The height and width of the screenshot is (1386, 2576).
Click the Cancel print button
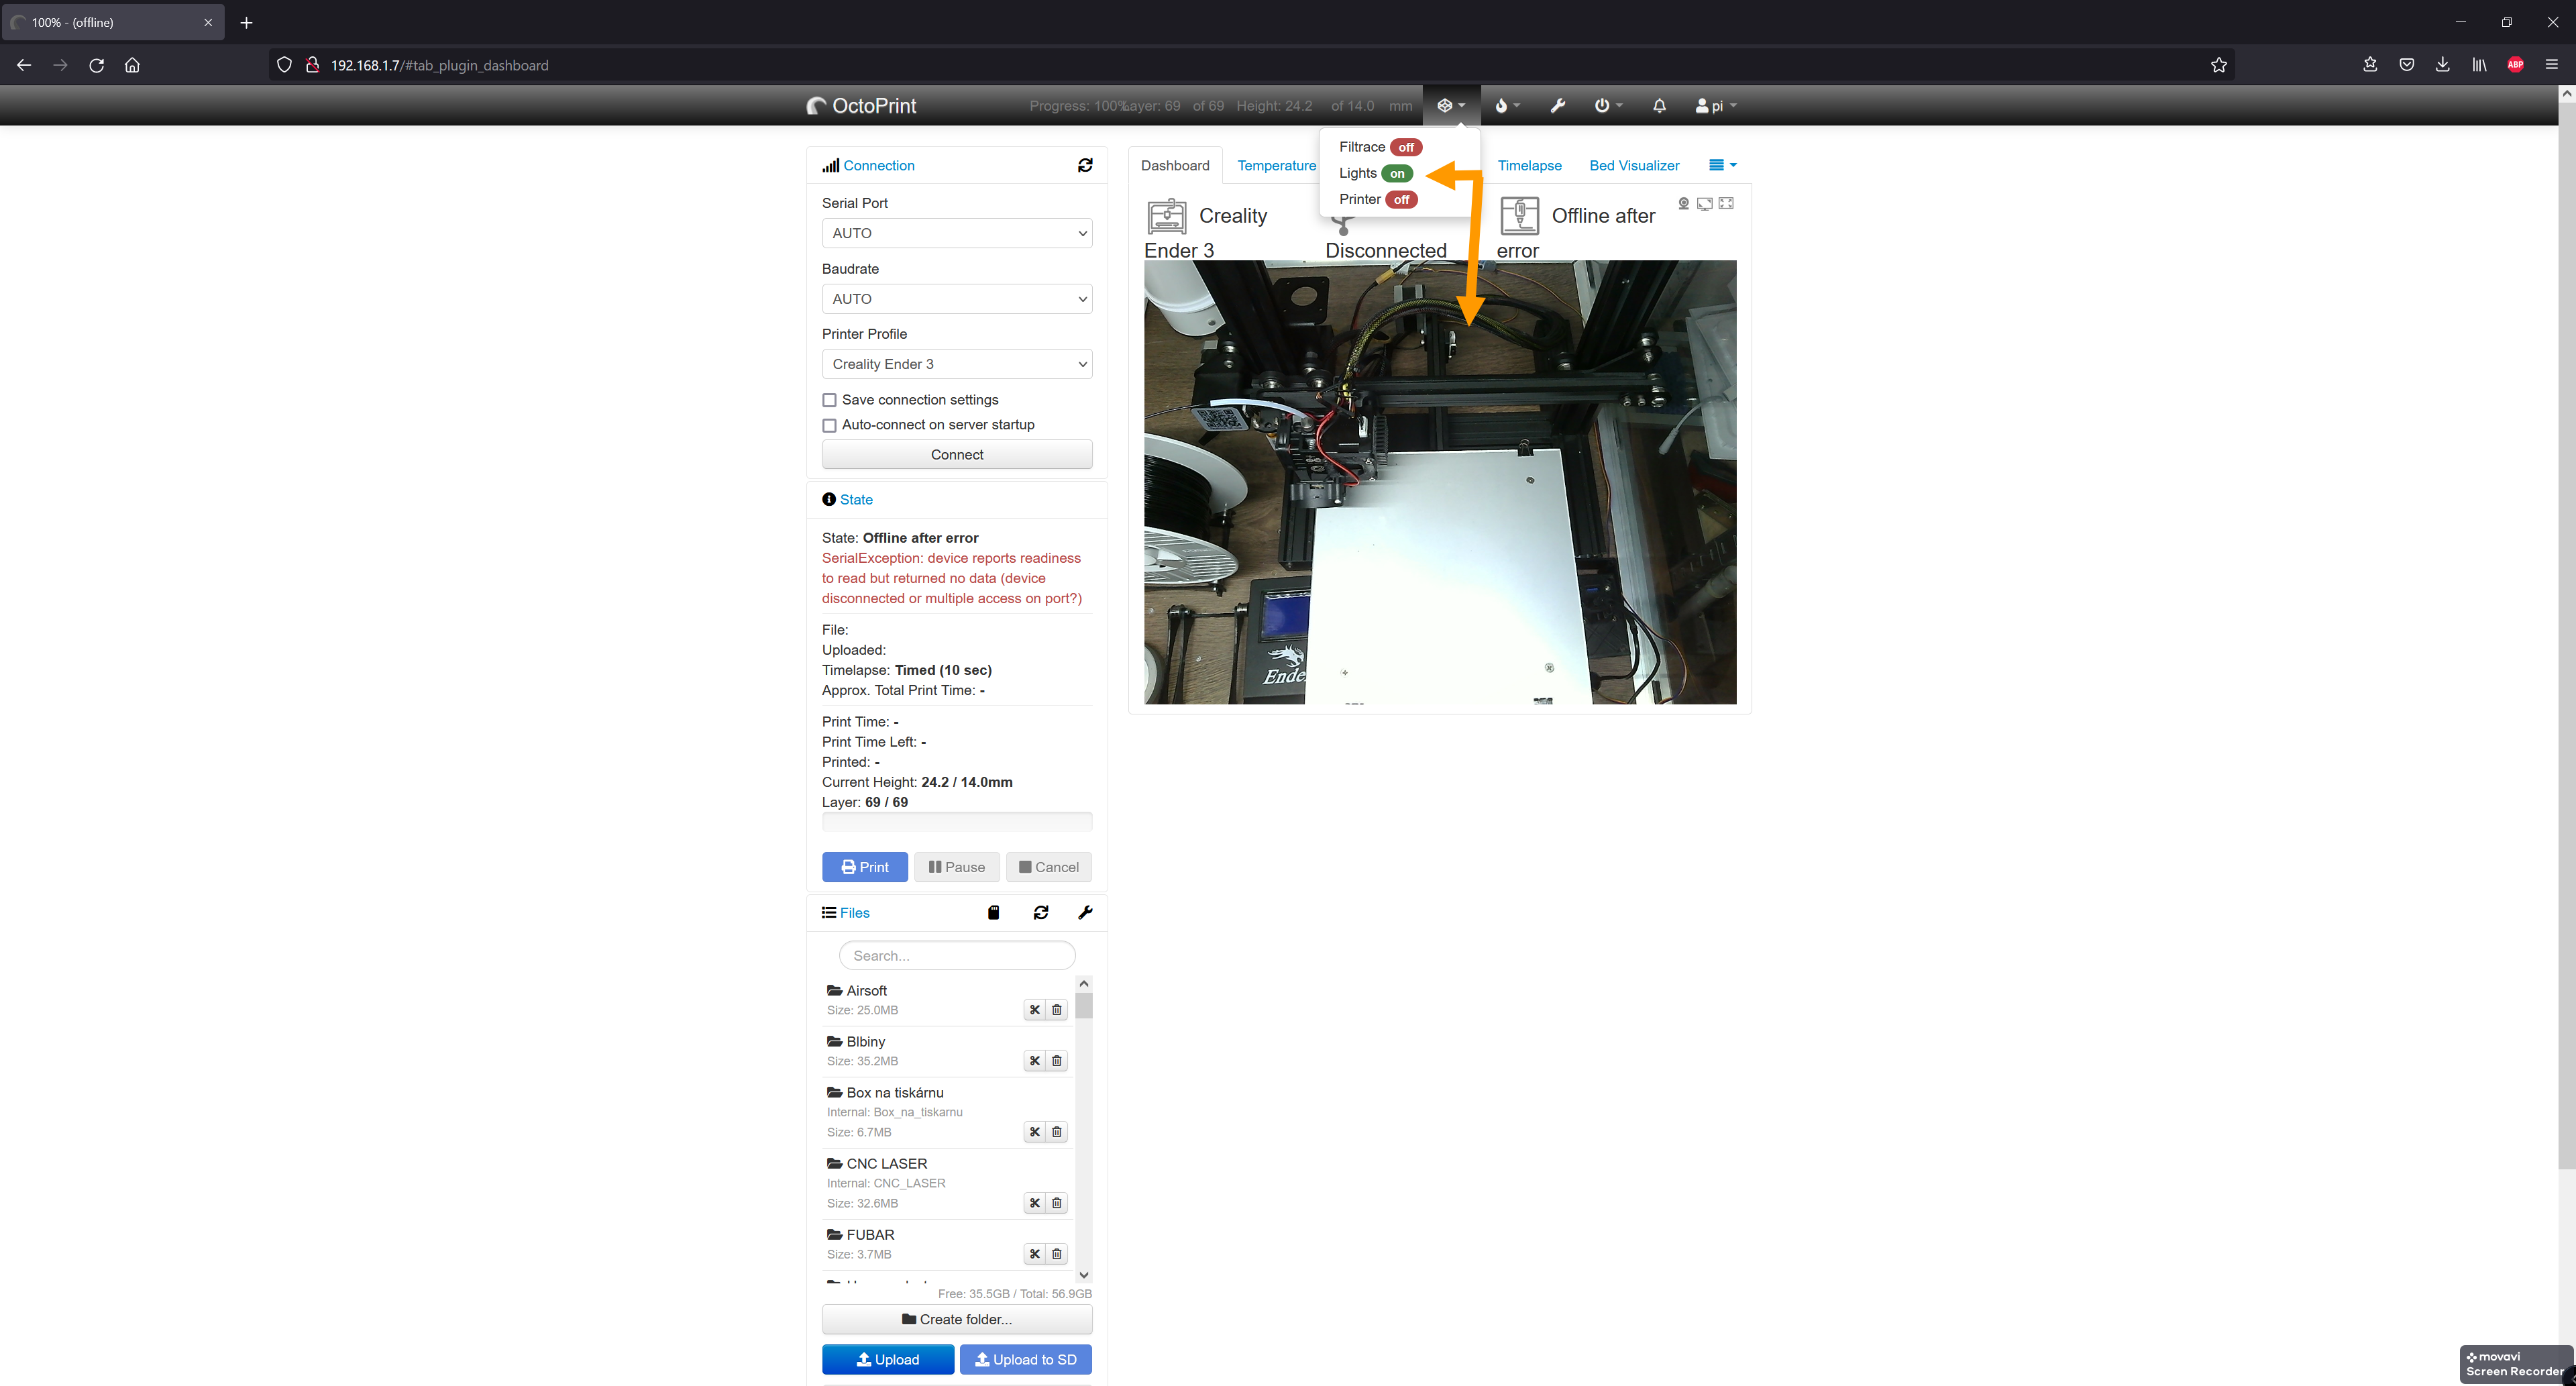coord(1049,867)
